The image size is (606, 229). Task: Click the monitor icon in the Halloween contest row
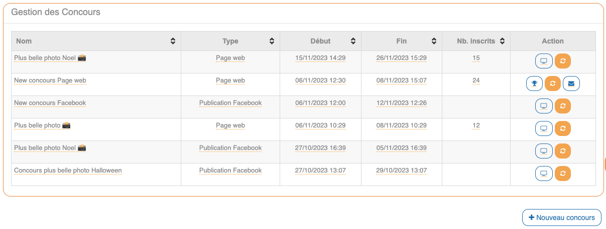tap(543, 173)
